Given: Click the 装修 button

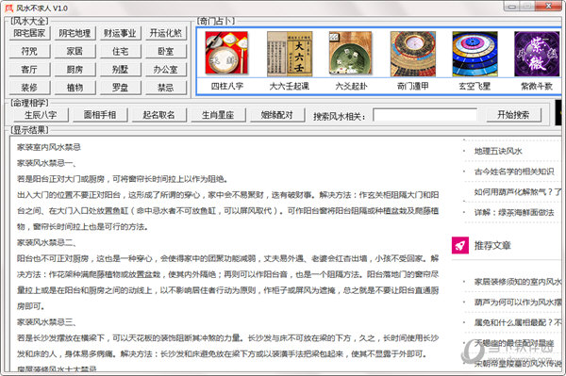Looking at the screenshot, I should 29,88.
